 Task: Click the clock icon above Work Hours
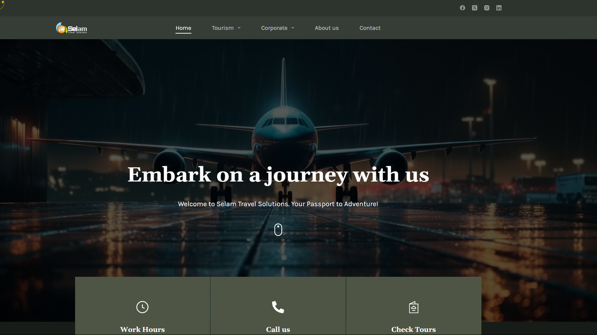point(142,307)
